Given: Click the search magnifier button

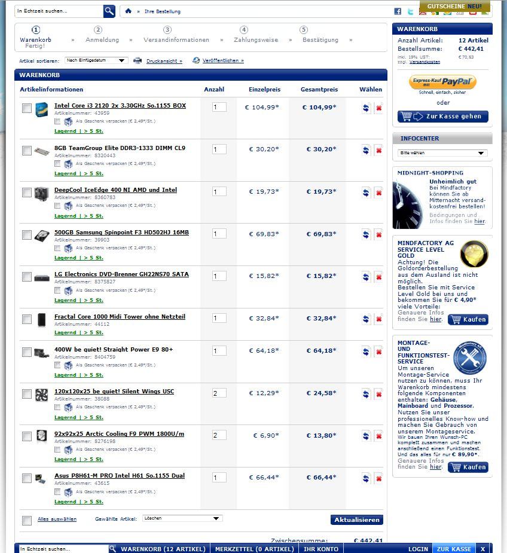Looking at the screenshot, I should click(109, 11).
